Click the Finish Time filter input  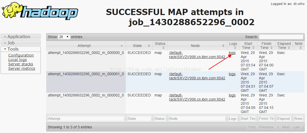click(x=266, y=118)
